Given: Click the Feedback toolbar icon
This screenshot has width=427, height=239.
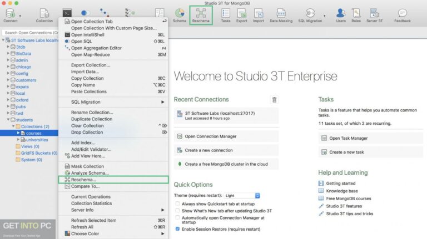Looking at the screenshot, I should (x=402, y=13).
